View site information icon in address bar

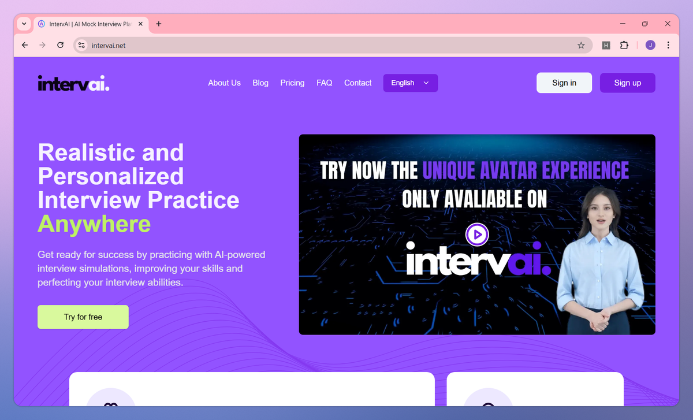tap(81, 45)
